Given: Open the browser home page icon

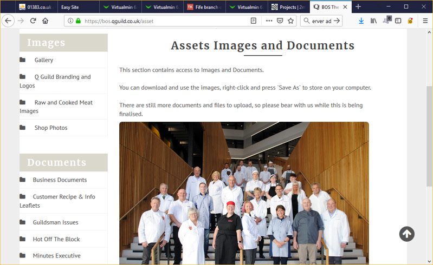Looking at the screenshot, I should click(x=46, y=21).
